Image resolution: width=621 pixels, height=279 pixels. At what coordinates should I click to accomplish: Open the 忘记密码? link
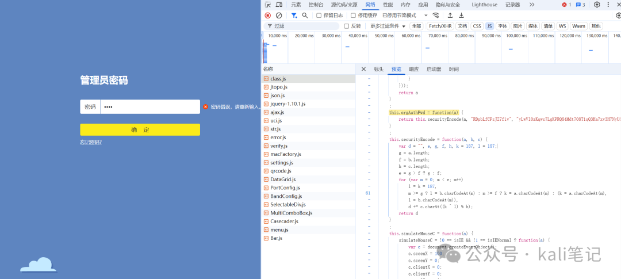click(x=91, y=142)
